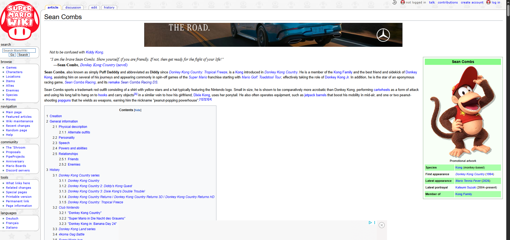Open the popguns link
This screenshot has width=510, height=240.
coord(64,100)
